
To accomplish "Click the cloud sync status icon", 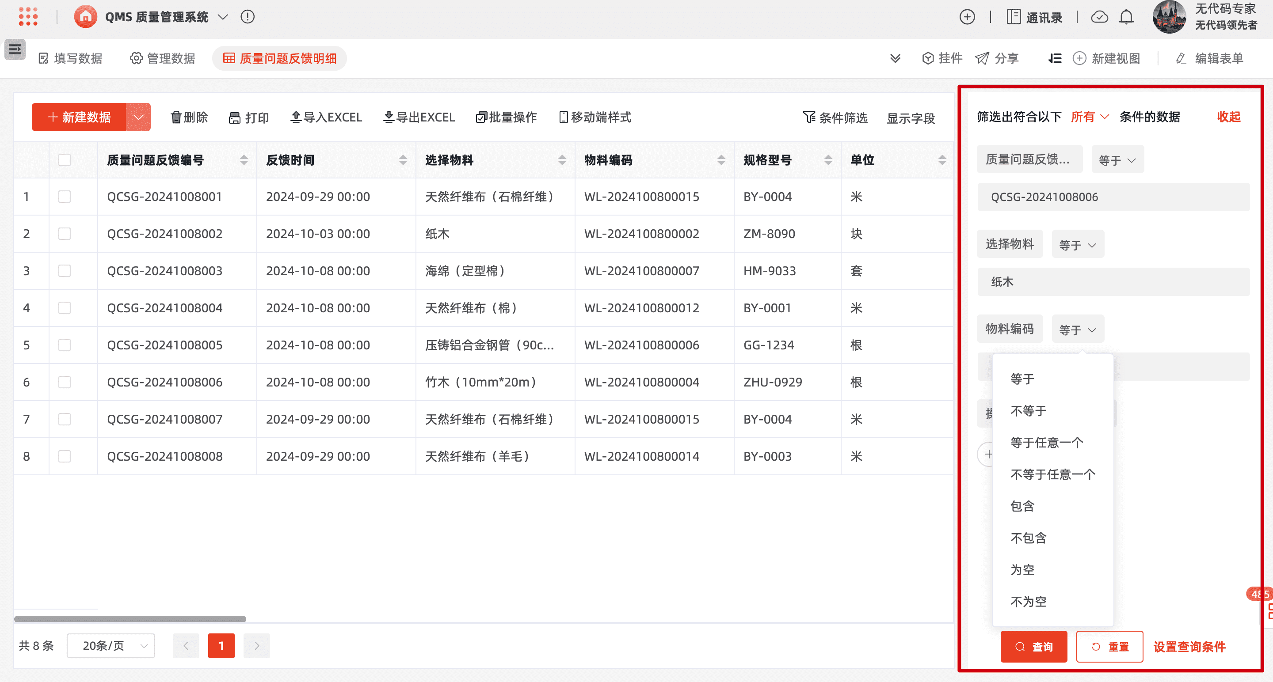I will pyautogui.click(x=1099, y=17).
